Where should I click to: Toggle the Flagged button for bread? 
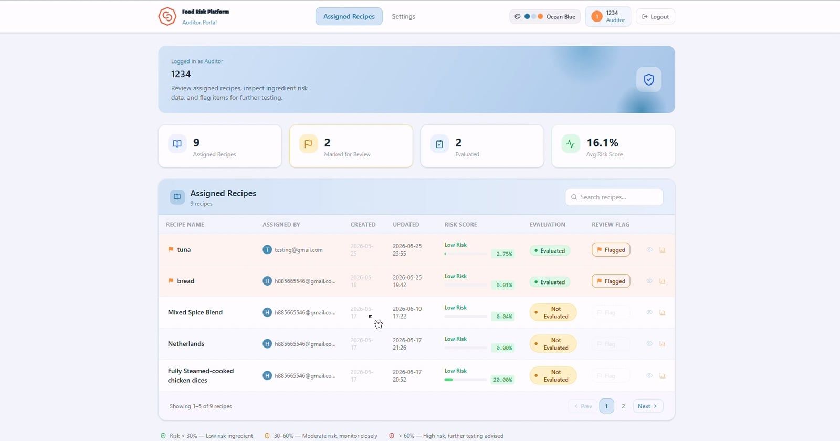[x=611, y=281]
